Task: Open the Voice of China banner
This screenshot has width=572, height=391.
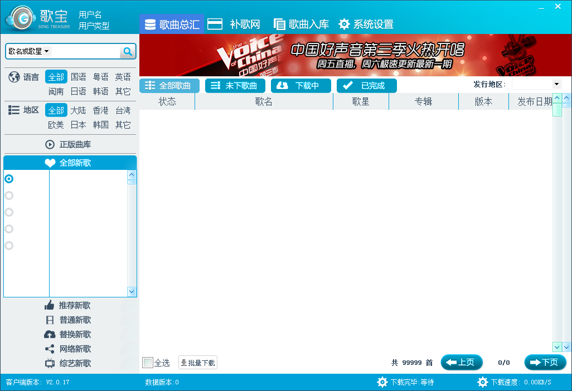Action: click(x=355, y=55)
